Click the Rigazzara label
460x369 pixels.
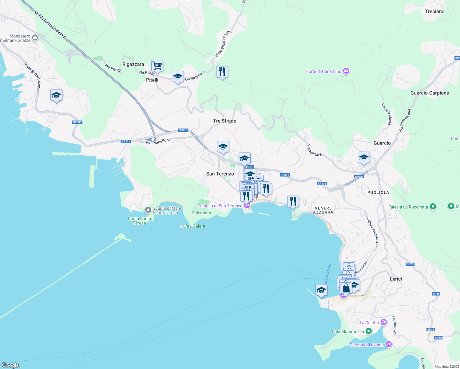[x=133, y=64]
